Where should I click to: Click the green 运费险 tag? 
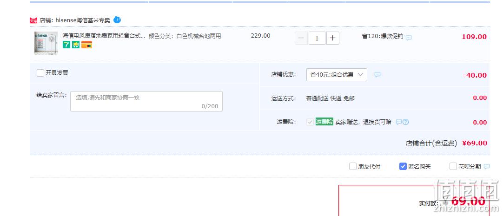[324, 122]
